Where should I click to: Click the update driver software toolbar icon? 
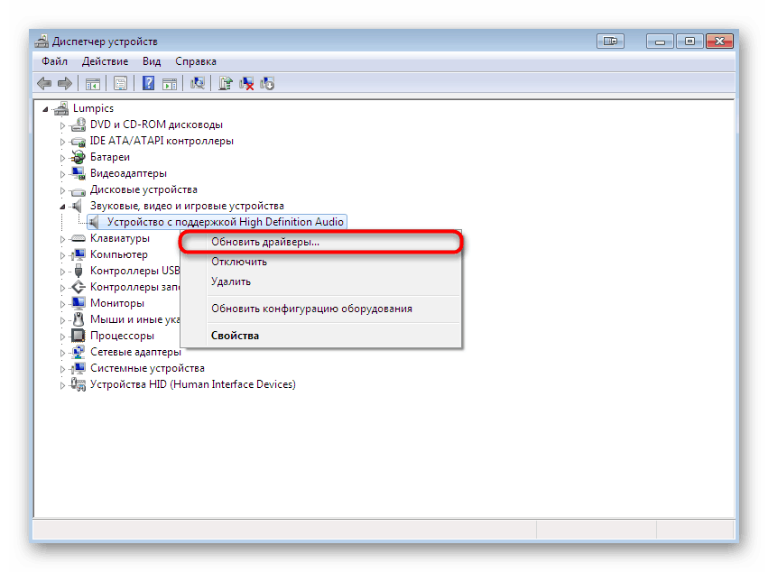point(226,83)
